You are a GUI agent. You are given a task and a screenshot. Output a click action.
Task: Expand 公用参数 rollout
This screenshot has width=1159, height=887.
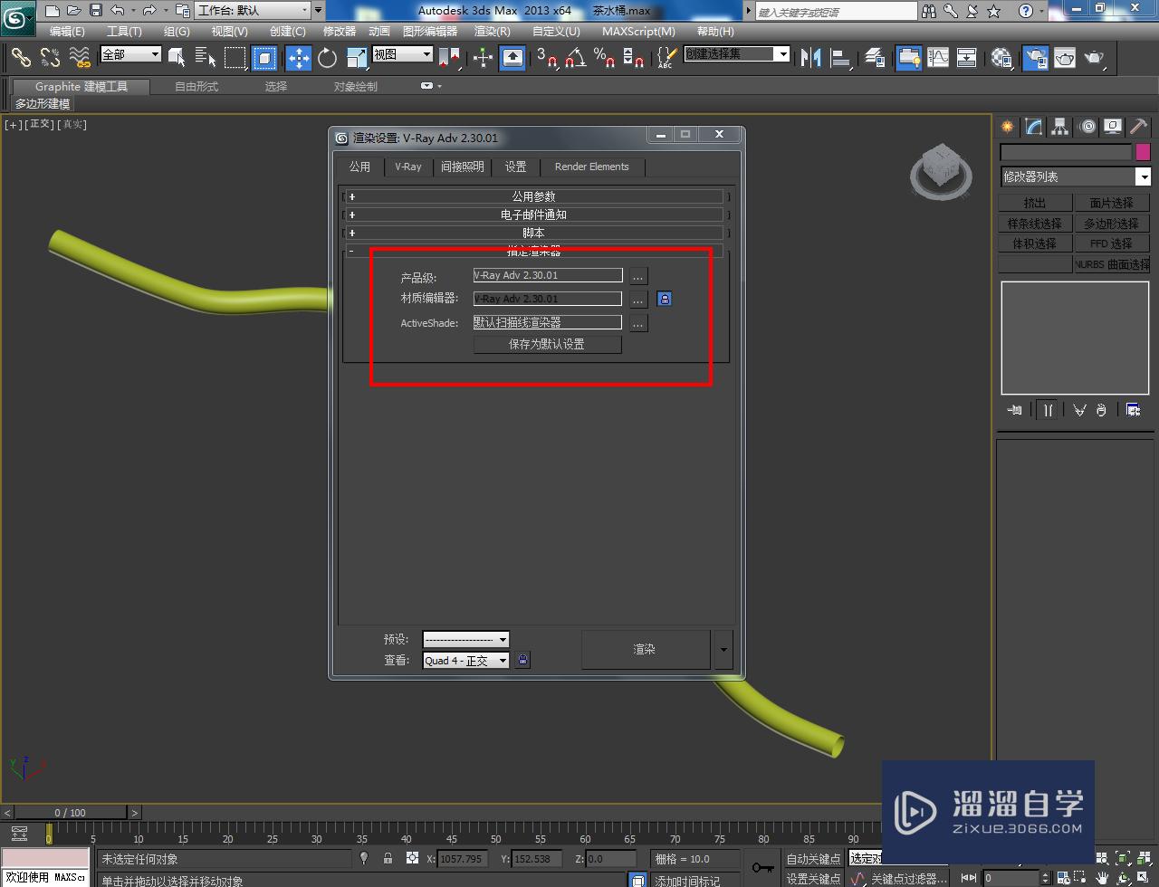click(534, 196)
